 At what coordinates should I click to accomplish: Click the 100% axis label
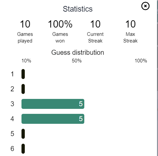(141, 61)
